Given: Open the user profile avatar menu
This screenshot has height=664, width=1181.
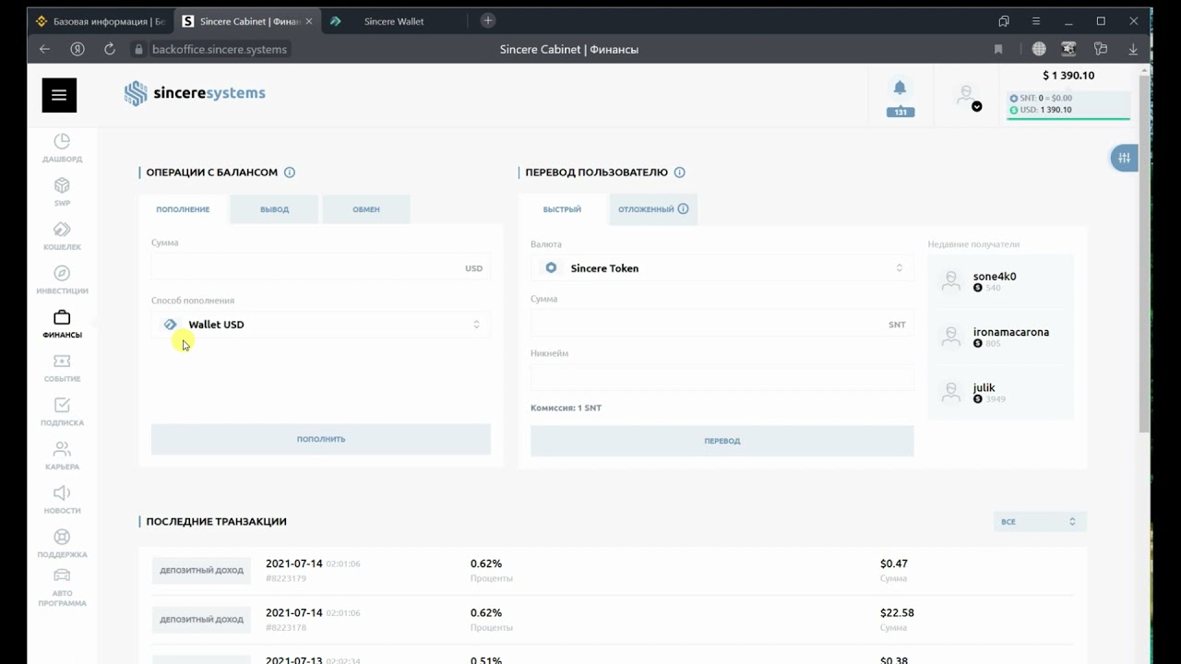Looking at the screenshot, I should click(967, 96).
